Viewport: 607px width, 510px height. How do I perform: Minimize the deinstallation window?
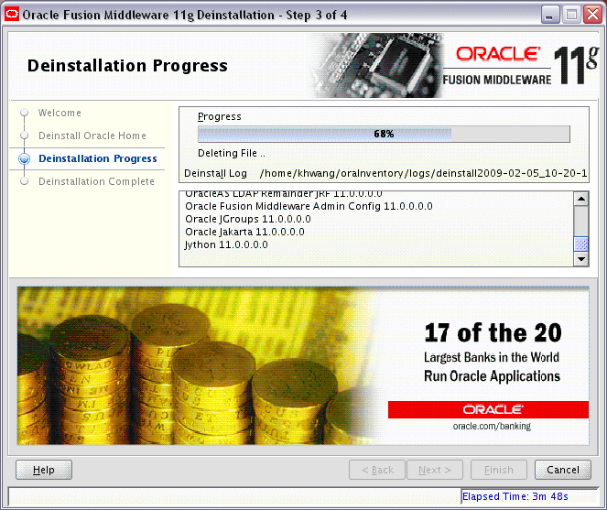pyautogui.click(x=549, y=15)
